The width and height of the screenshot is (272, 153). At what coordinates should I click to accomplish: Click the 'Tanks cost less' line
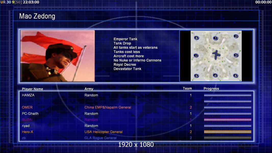pos(127,52)
